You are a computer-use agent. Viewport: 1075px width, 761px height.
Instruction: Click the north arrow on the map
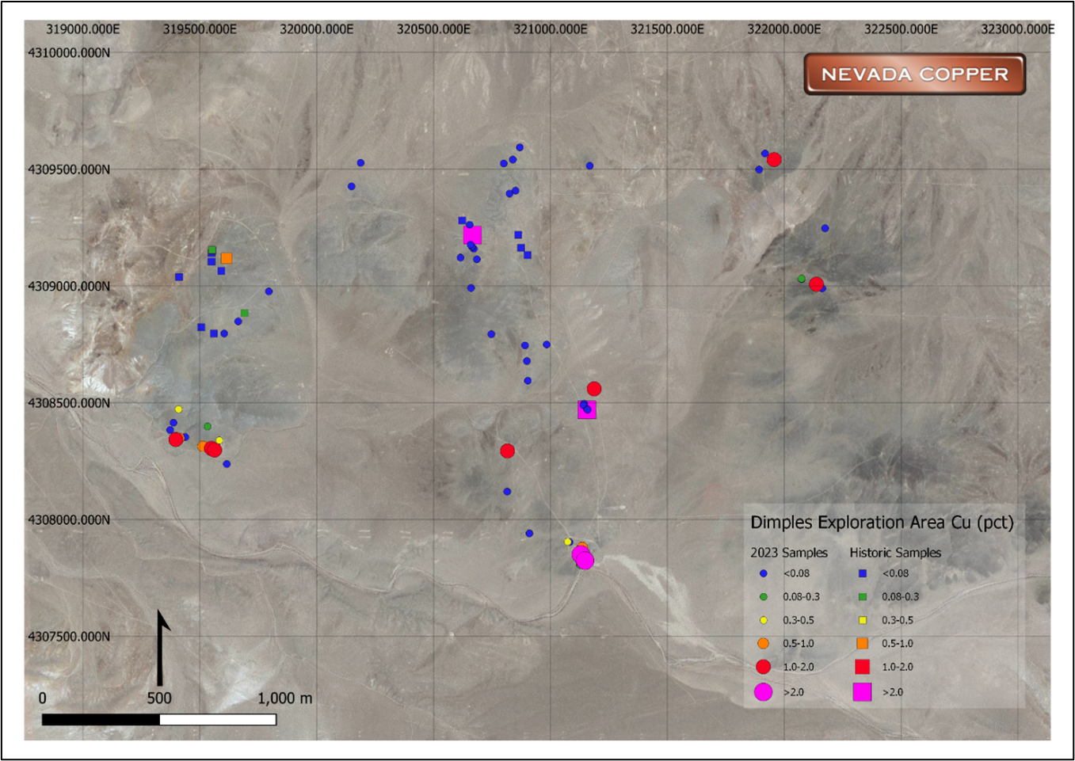(162, 648)
